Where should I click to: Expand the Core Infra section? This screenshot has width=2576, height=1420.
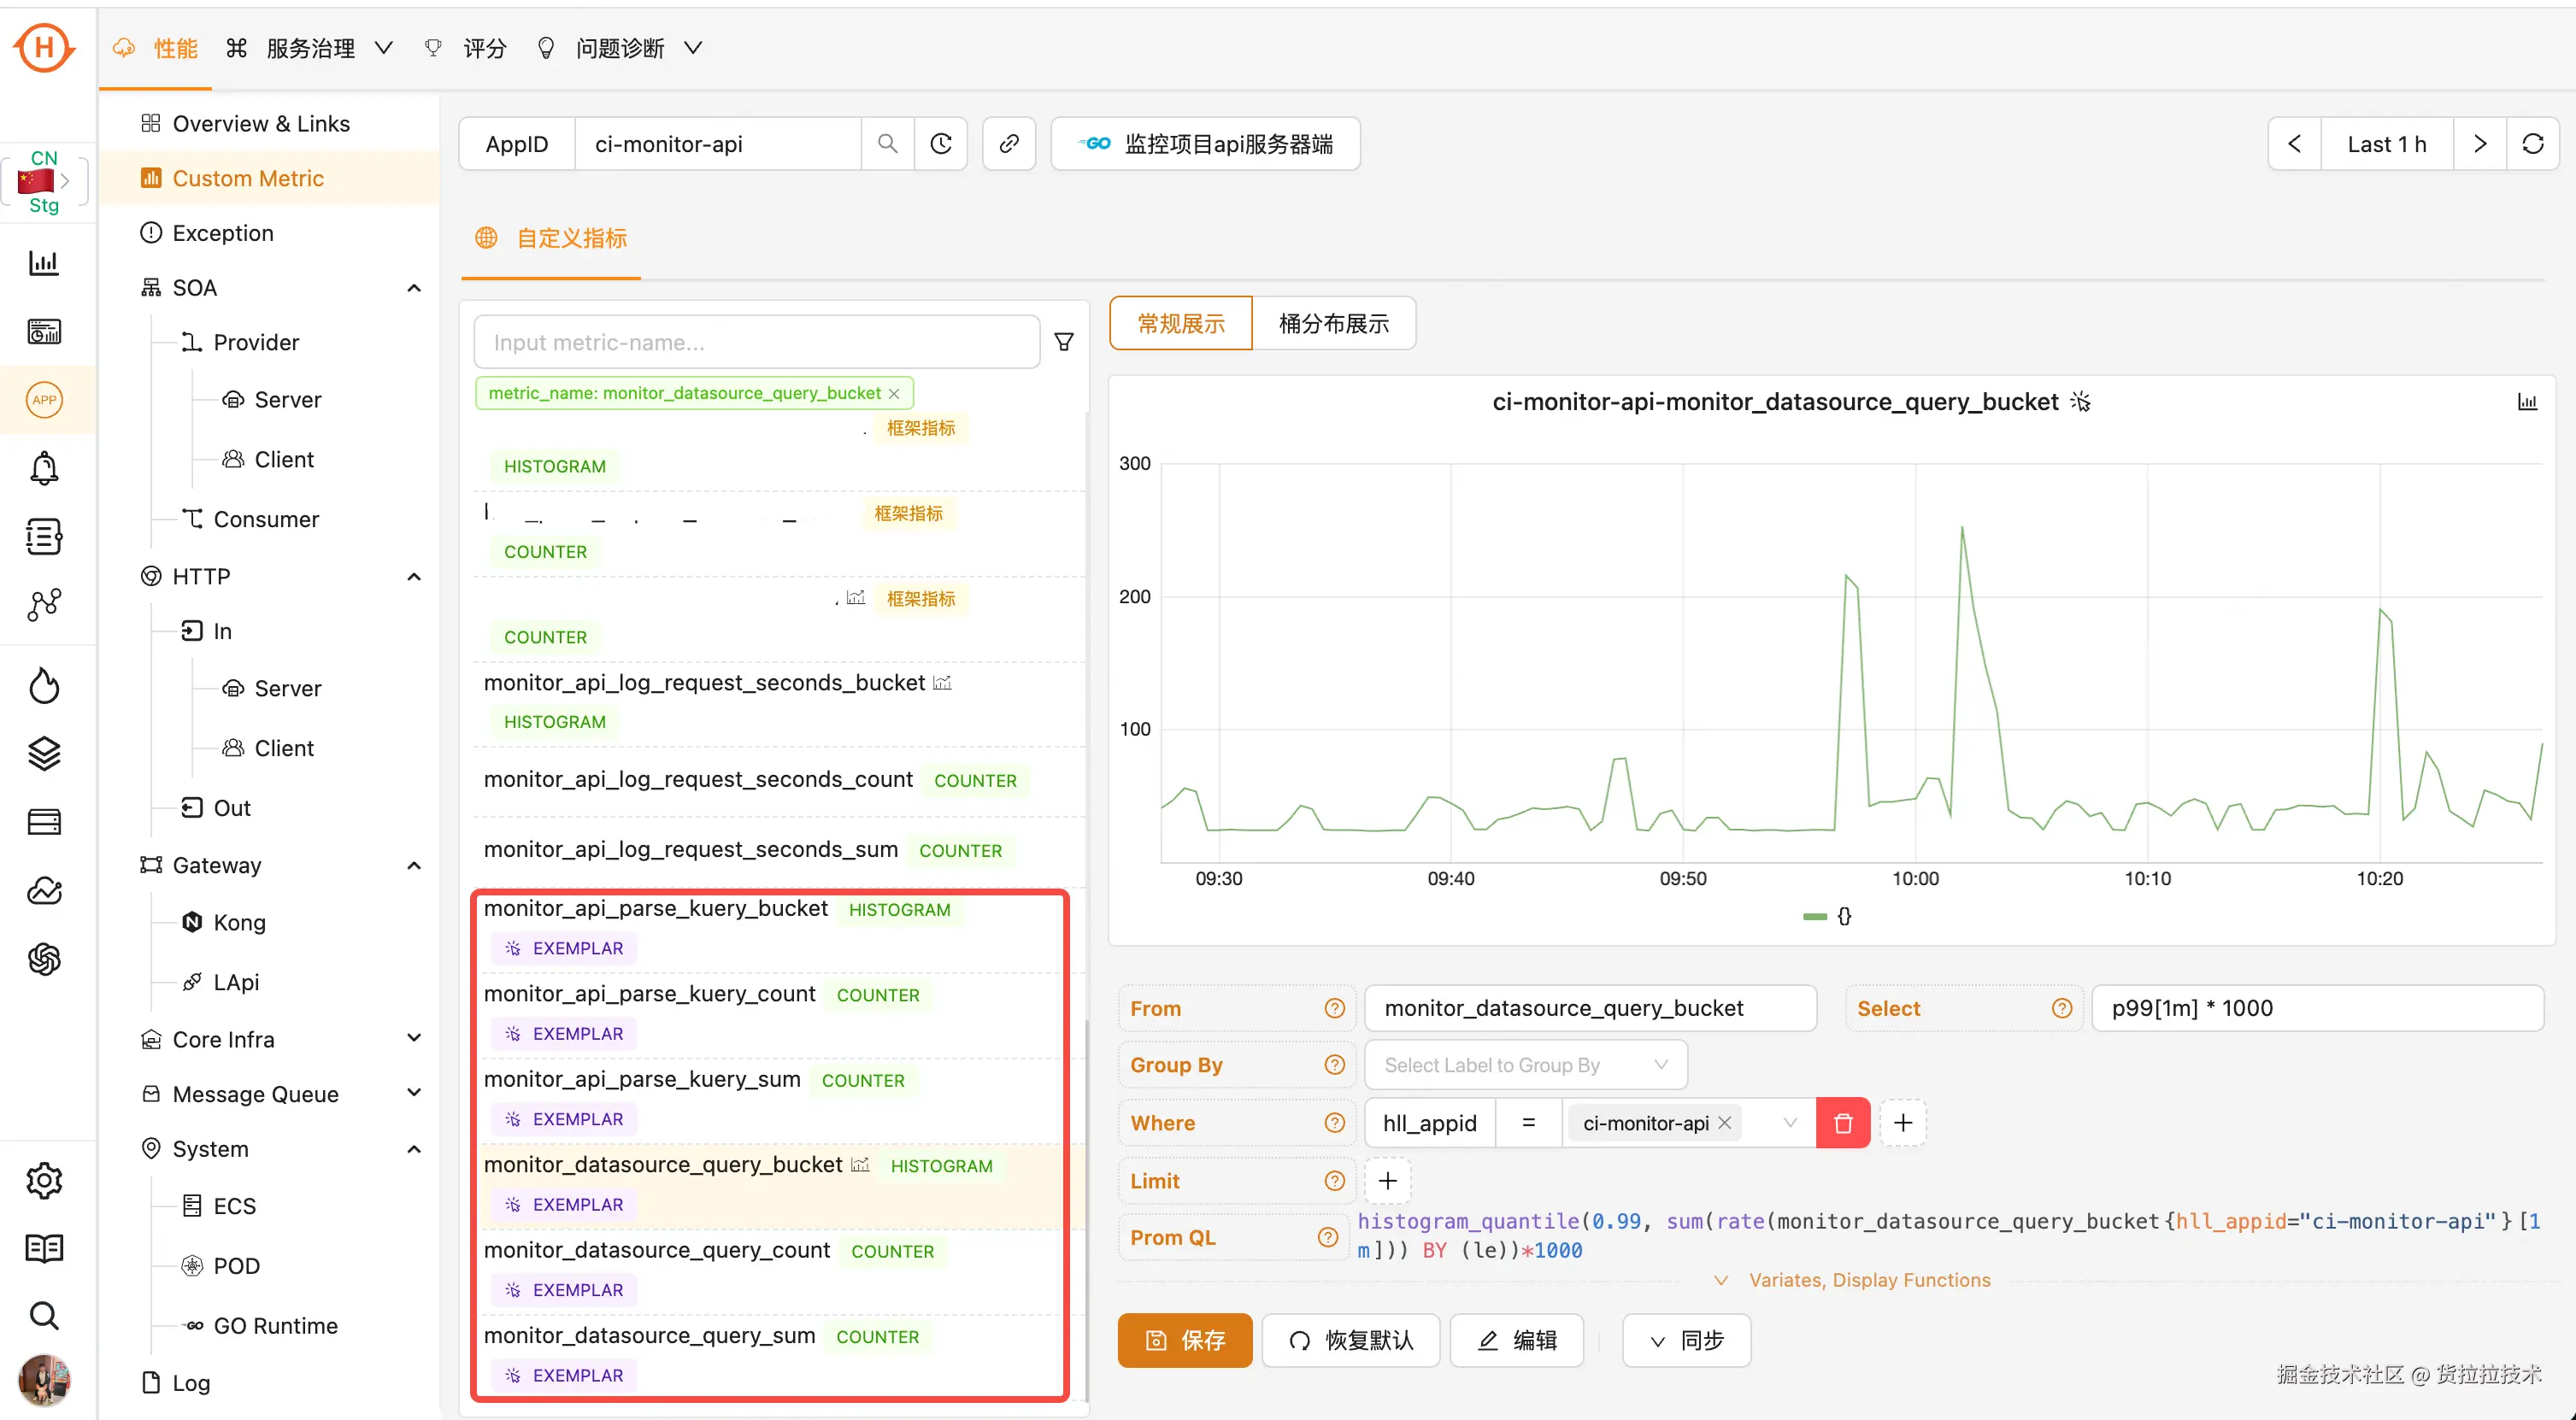tap(414, 1039)
